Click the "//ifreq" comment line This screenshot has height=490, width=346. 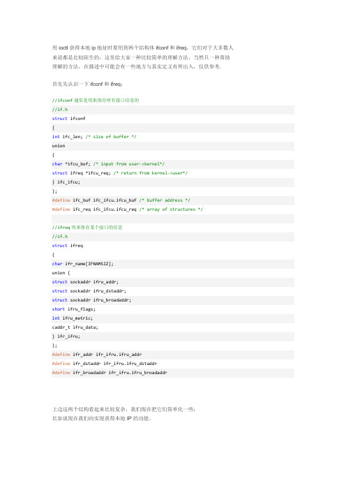click(x=87, y=227)
